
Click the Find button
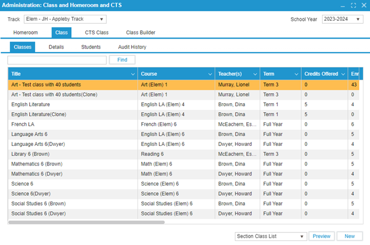click(122, 60)
